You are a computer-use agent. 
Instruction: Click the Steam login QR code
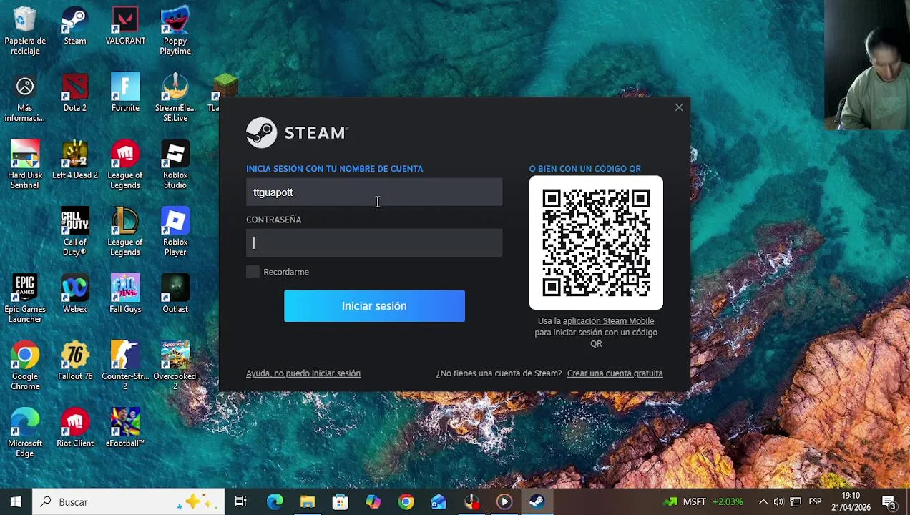[x=596, y=242]
